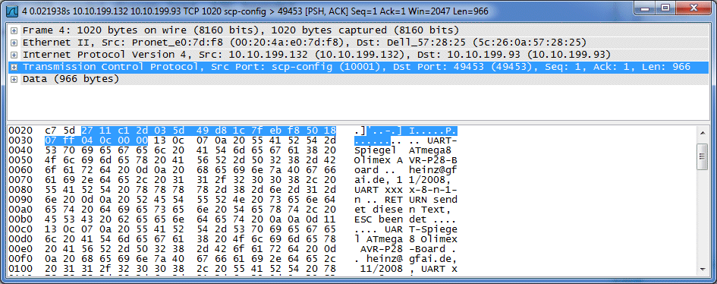Minimize the packet detail window

coord(646,8)
